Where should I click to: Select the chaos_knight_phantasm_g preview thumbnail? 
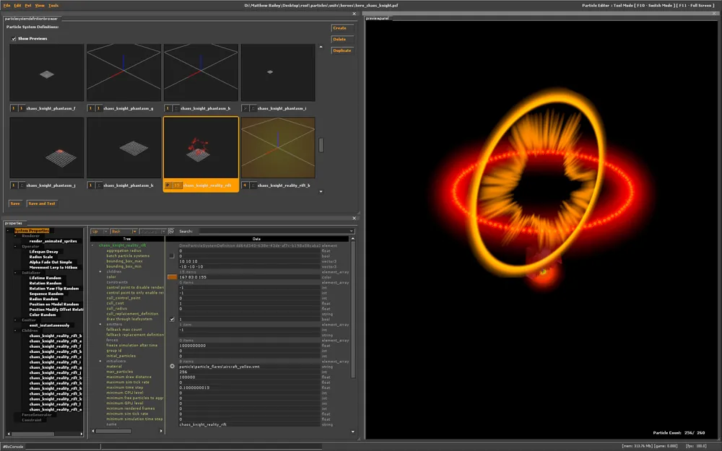pyautogui.click(x=123, y=72)
